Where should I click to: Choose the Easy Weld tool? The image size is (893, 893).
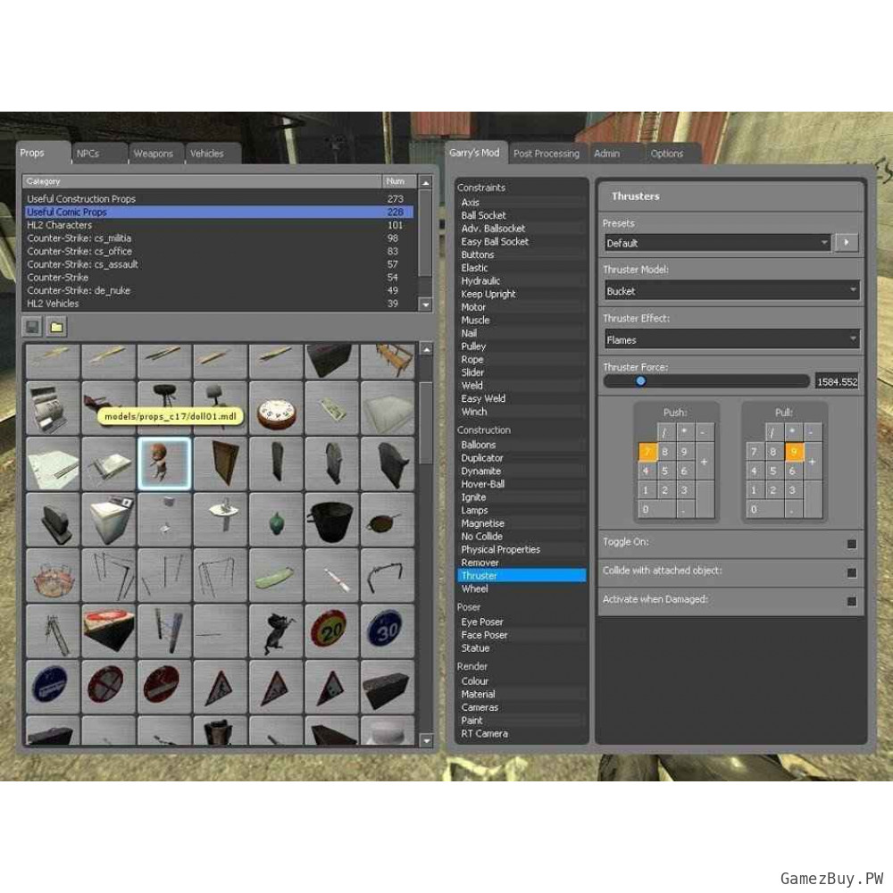click(x=522, y=398)
